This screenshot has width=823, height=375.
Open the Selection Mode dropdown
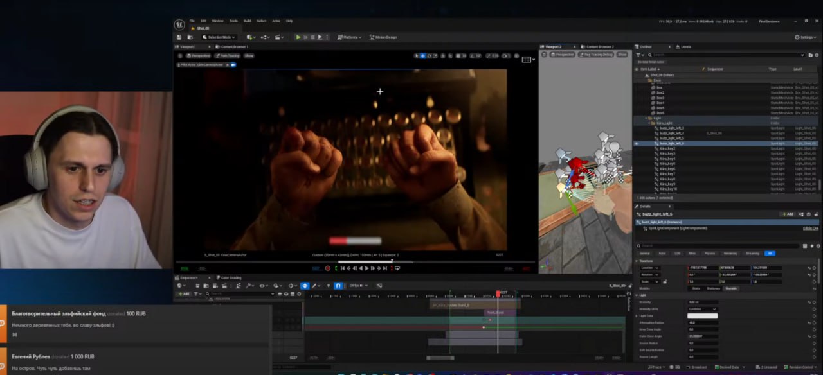(219, 37)
